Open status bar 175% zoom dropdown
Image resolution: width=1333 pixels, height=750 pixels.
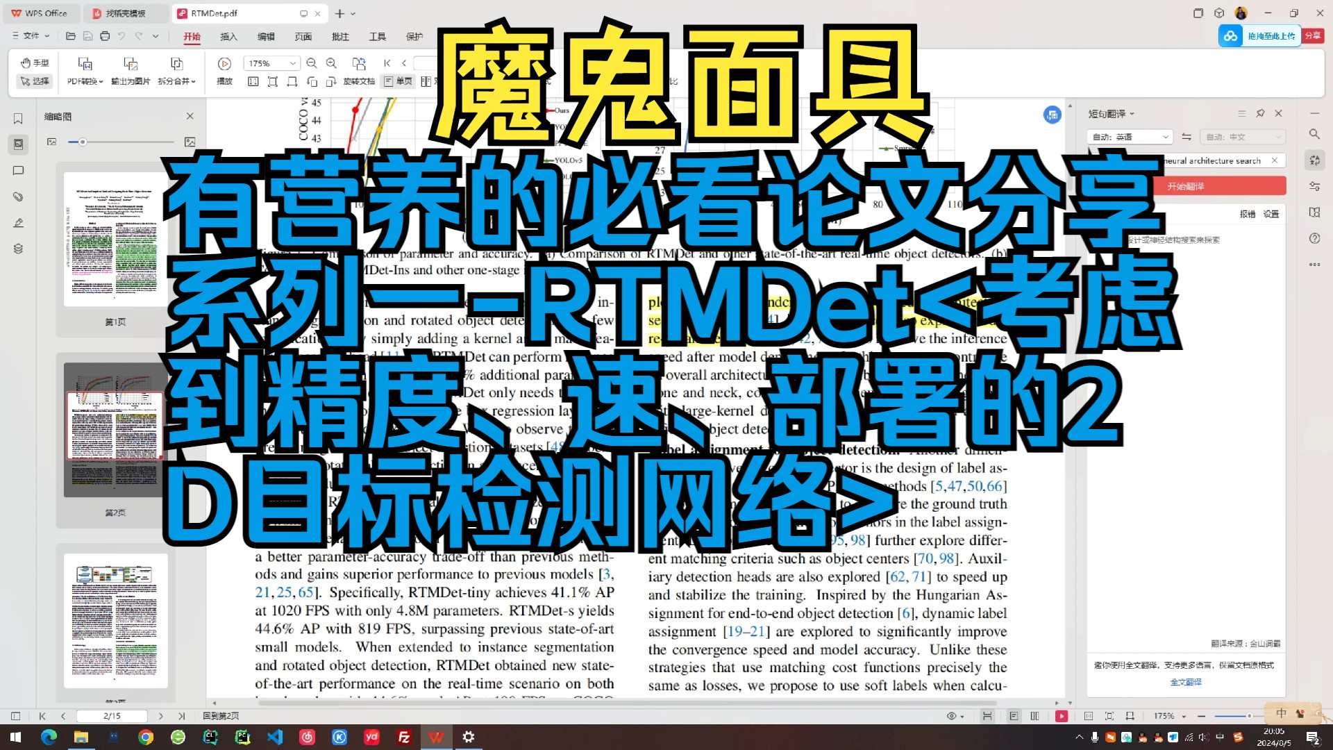point(1170,716)
